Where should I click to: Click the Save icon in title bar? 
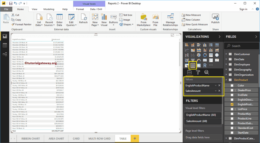click(x=11, y=3)
